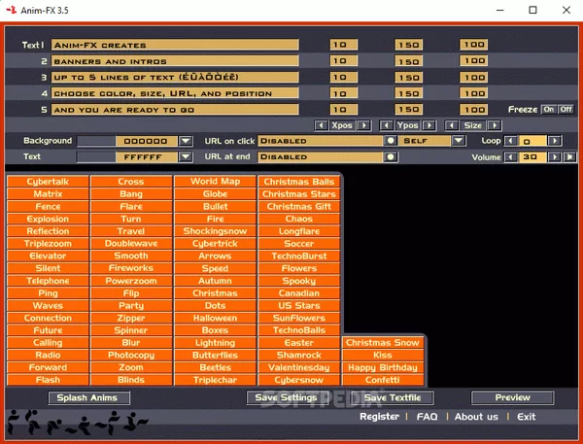583x444 pixels.
Task: Increase Loop count arrow
Action: point(555,141)
